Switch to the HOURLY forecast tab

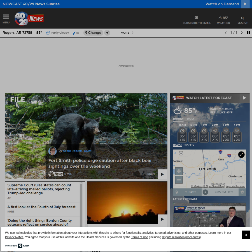[178, 119]
